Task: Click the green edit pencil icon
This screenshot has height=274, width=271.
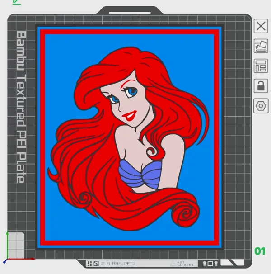Action: coord(17,2)
